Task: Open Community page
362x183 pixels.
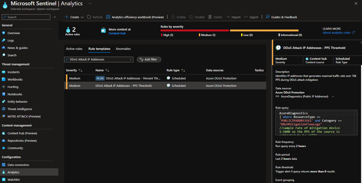Action: point(15,148)
